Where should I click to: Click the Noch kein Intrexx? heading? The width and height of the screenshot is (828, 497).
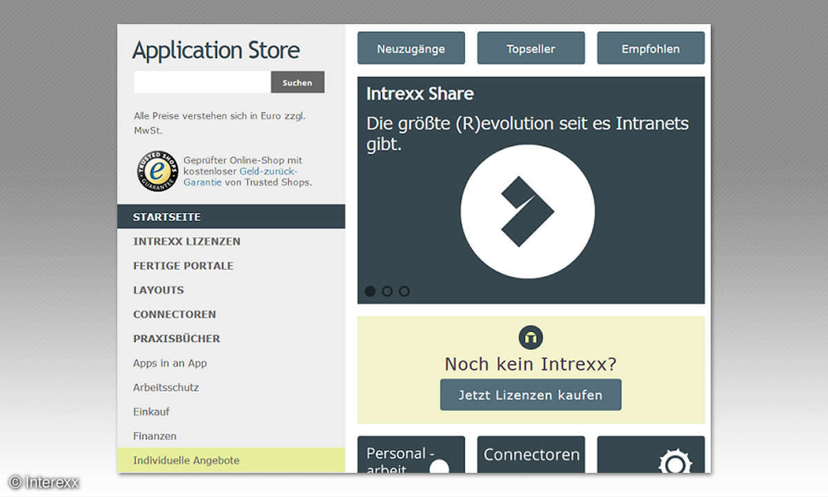pyautogui.click(x=531, y=364)
